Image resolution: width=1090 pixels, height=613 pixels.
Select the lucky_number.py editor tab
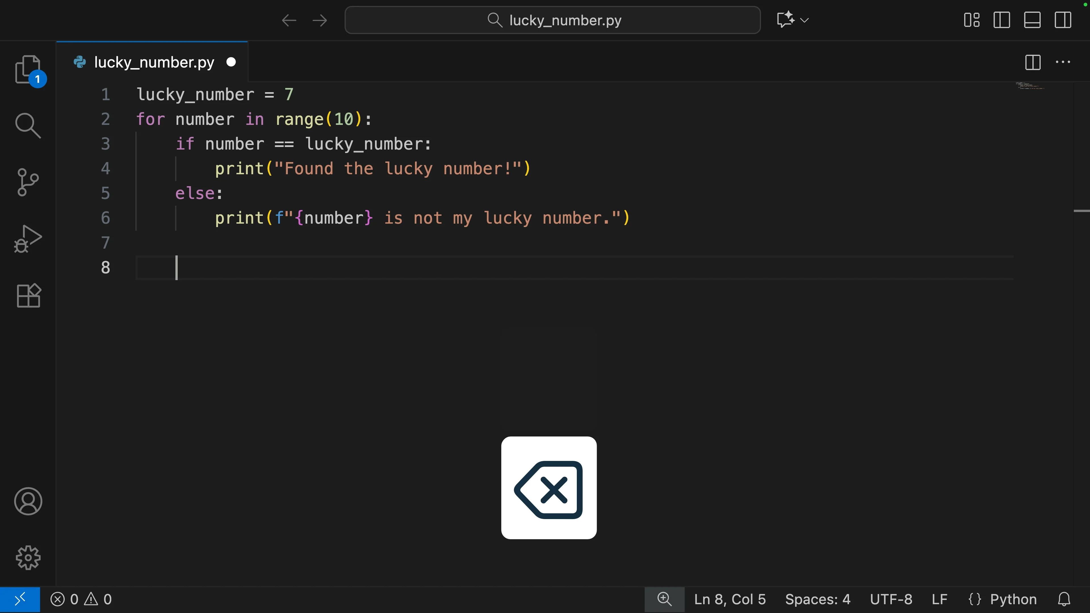click(154, 62)
